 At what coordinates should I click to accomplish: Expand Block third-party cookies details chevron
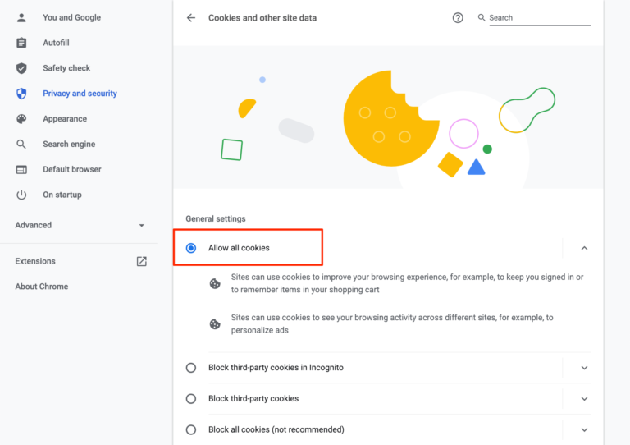584,399
